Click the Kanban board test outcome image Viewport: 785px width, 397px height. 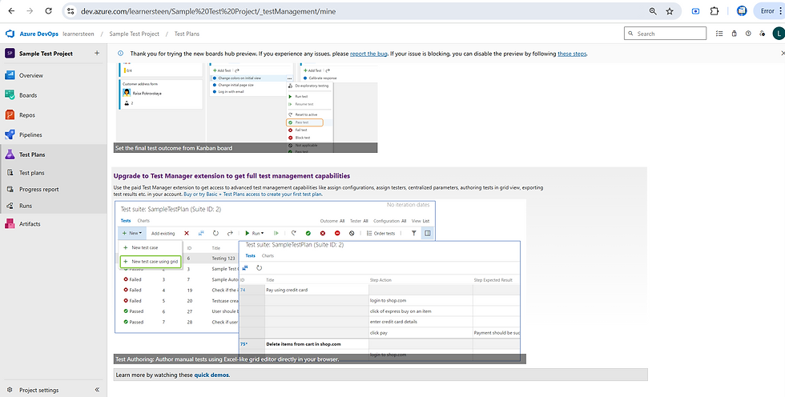(x=247, y=108)
